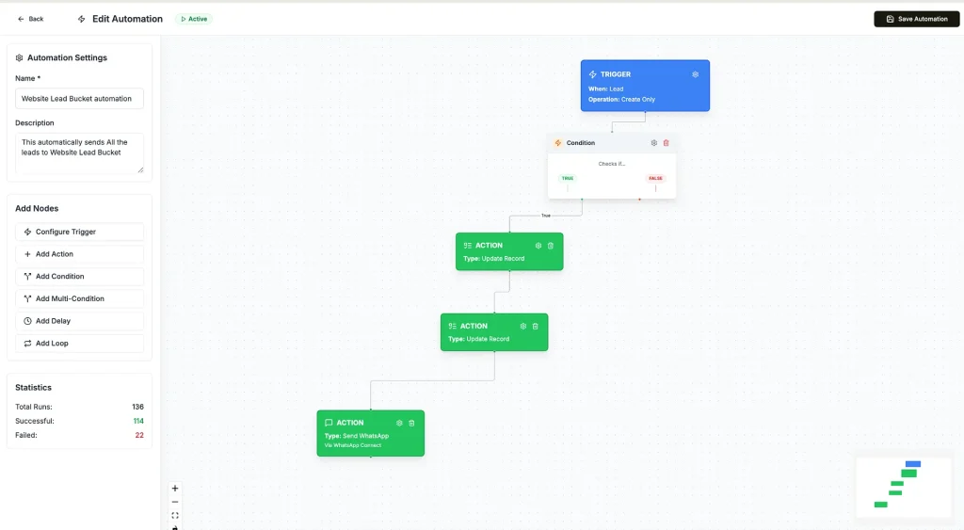This screenshot has width=964, height=530.
Task: Click the Failed count 22
Action: tap(139, 435)
